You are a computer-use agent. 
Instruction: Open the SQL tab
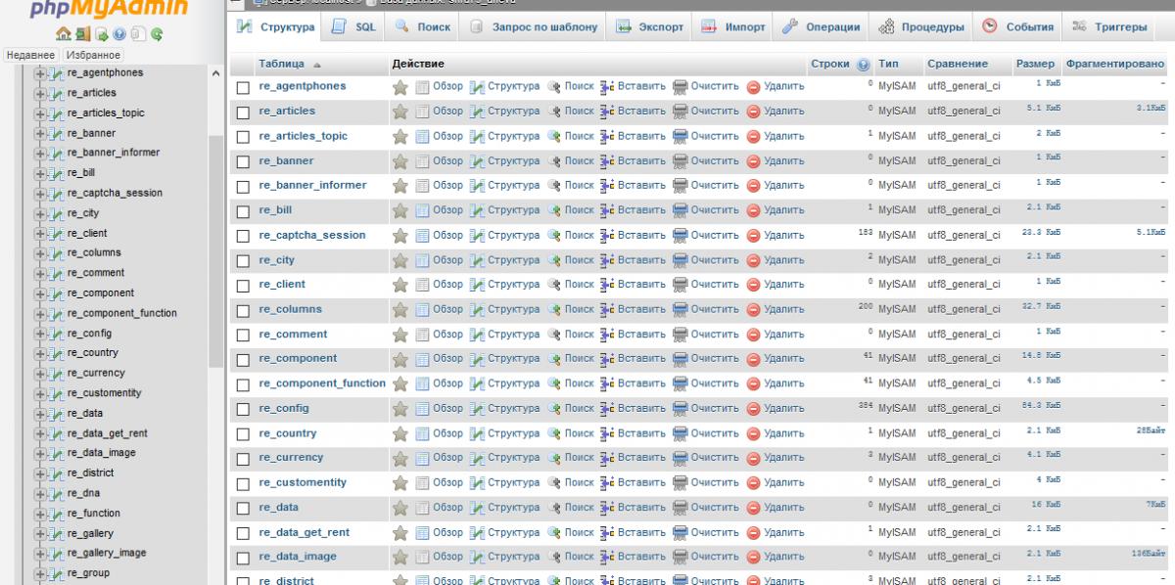(354, 27)
